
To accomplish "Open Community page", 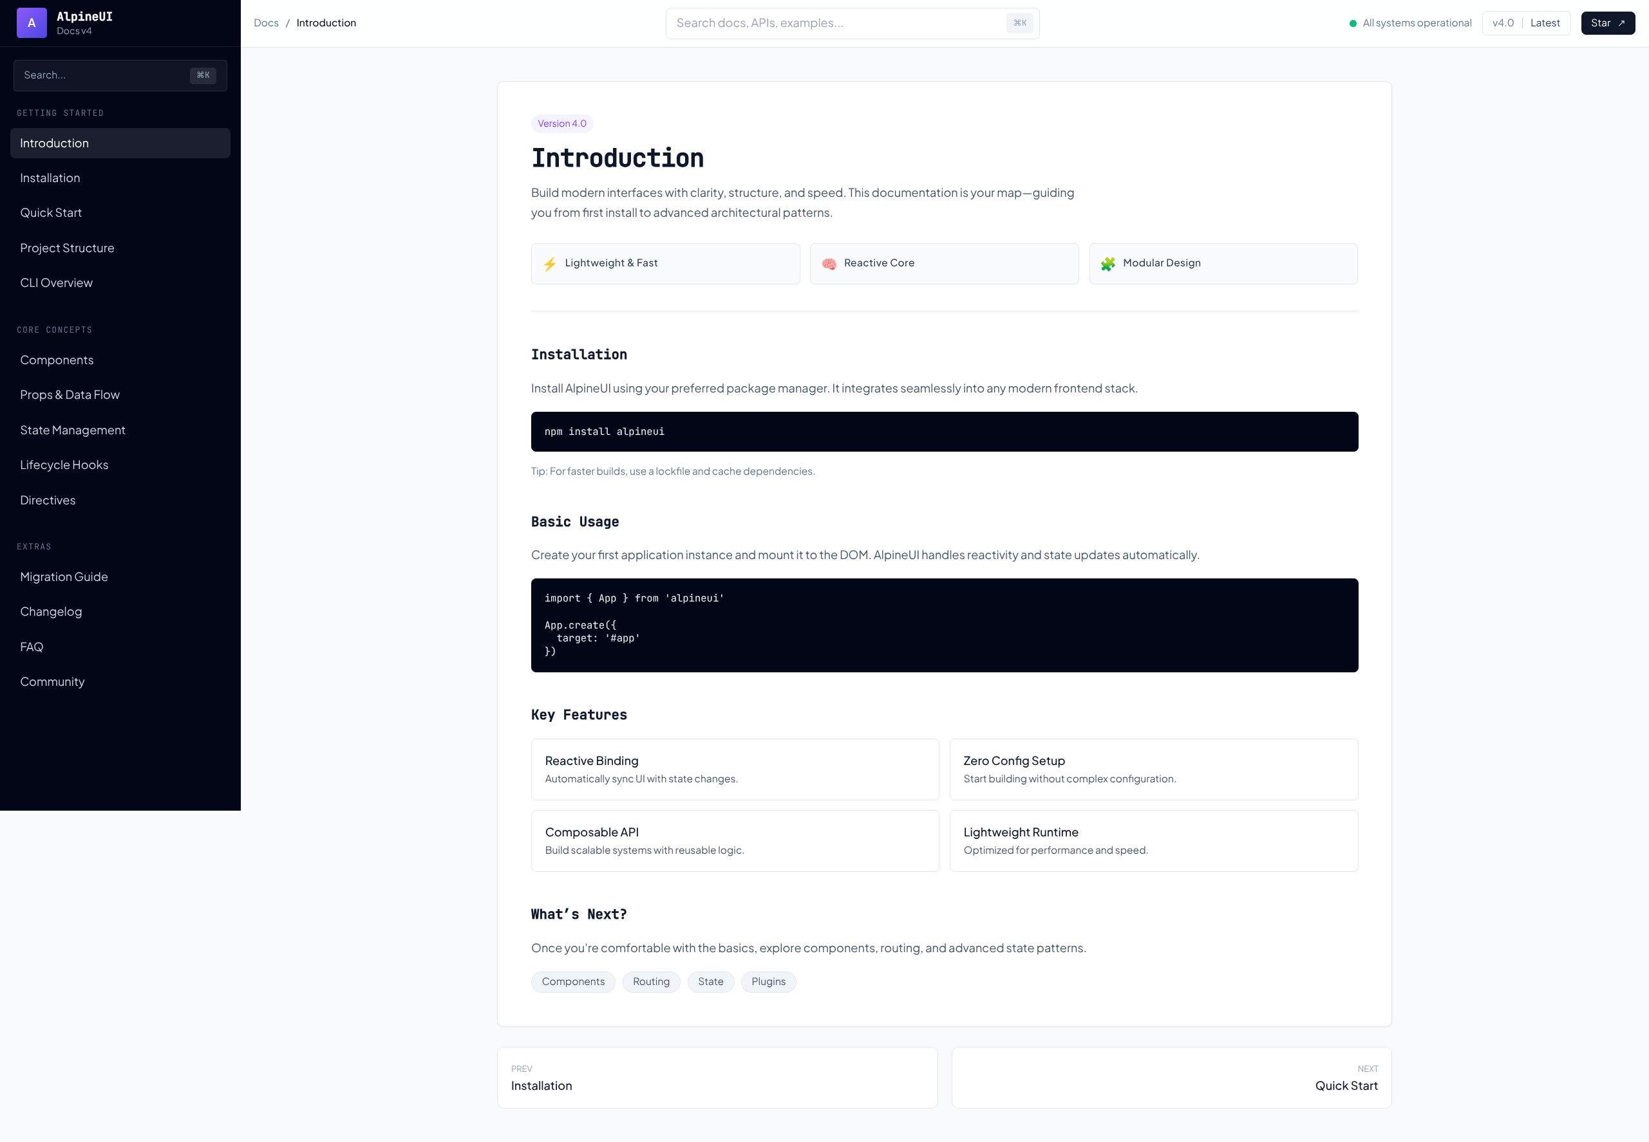I will (120, 682).
